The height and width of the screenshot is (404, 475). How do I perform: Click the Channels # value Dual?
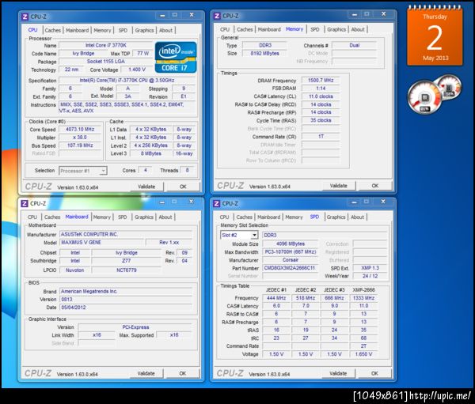(354, 45)
